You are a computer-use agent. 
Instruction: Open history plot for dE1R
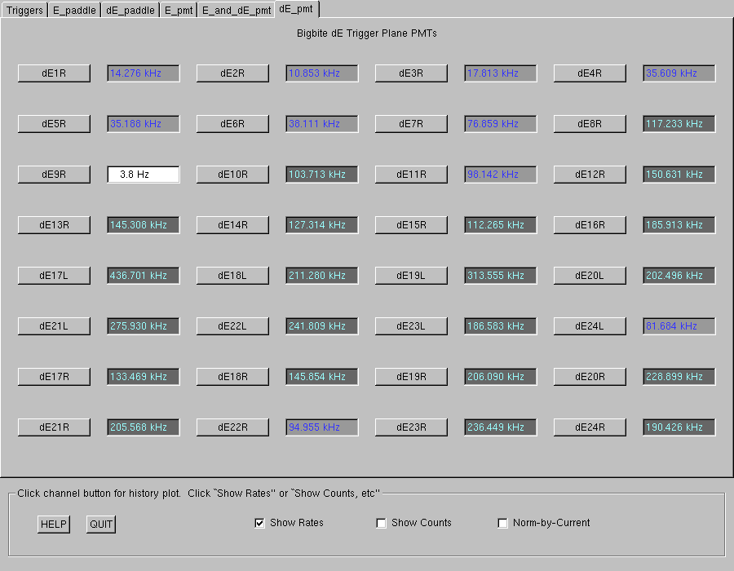pyautogui.click(x=54, y=73)
